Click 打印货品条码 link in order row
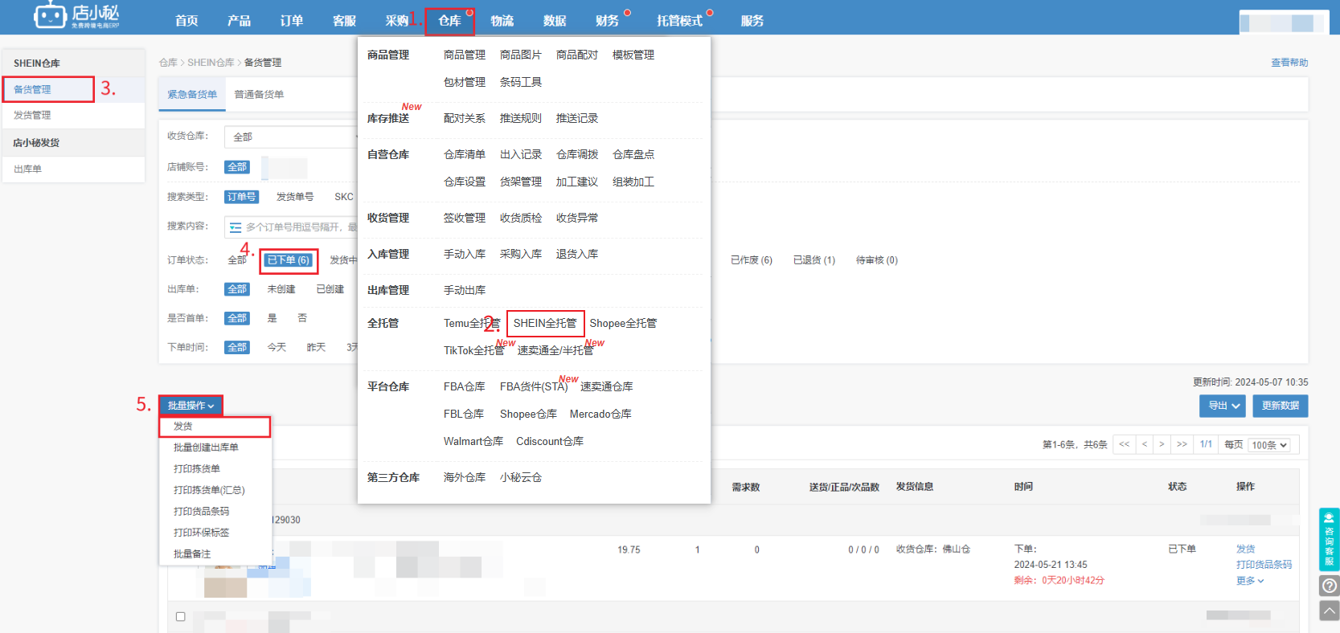The height and width of the screenshot is (633, 1340). tap(1264, 565)
